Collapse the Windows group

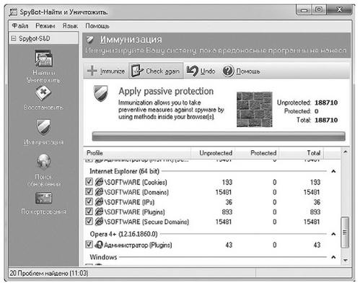click(x=333, y=257)
